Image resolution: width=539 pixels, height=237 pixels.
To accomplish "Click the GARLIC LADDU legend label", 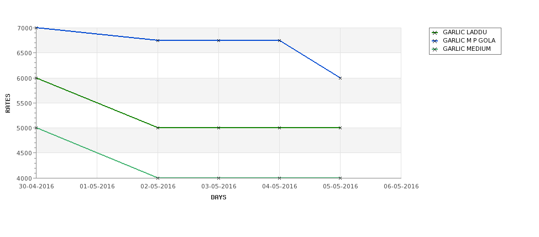I will click(465, 32).
